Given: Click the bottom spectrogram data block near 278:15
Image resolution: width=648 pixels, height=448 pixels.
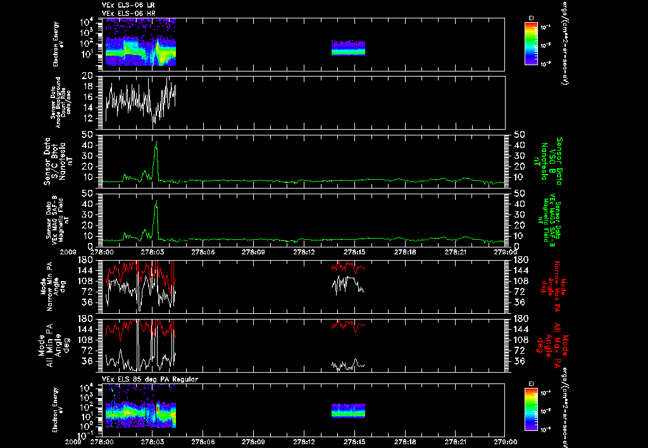Looking at the screenshot, I should pyautogui.click(x=348, y=411).
